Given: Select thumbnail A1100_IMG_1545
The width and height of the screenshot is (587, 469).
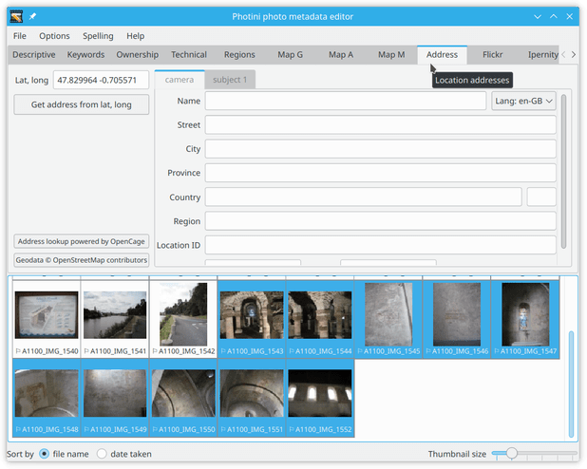Looking at the screenshot, I should (388, 319).
